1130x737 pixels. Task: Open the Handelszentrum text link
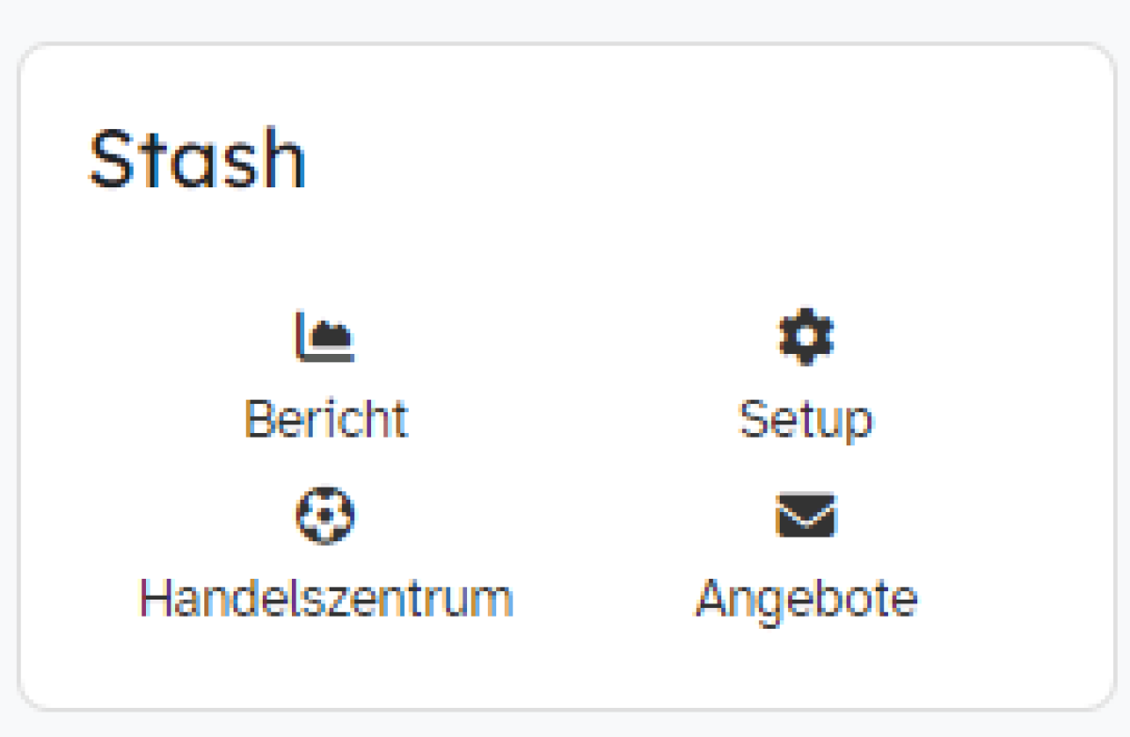pyautogui.click(x=326, y=598)
